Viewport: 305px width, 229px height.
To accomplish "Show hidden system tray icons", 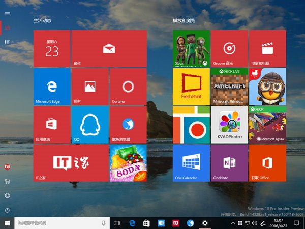I will [x=233, y=223].
